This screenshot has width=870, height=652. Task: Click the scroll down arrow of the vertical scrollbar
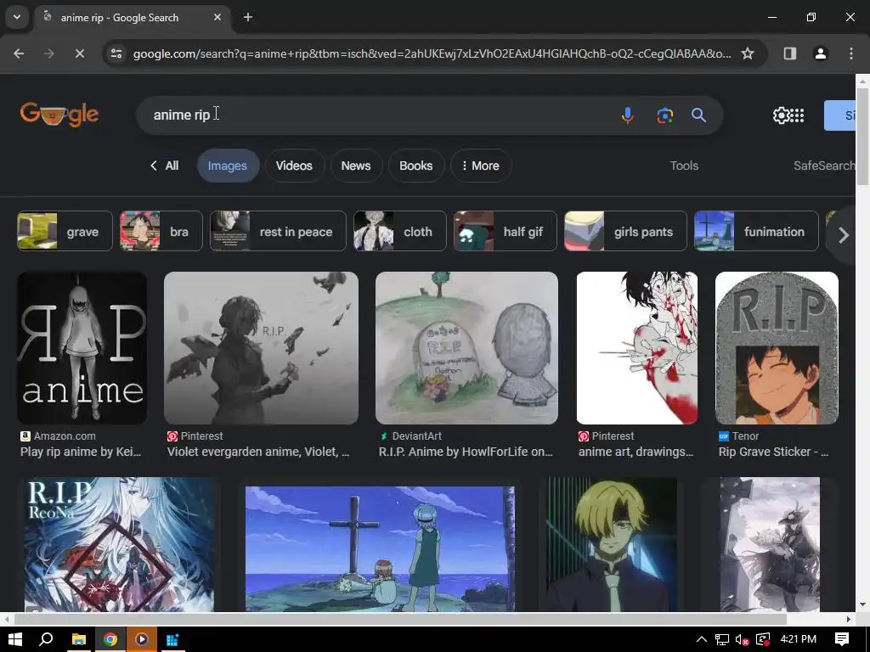[863, 604]
